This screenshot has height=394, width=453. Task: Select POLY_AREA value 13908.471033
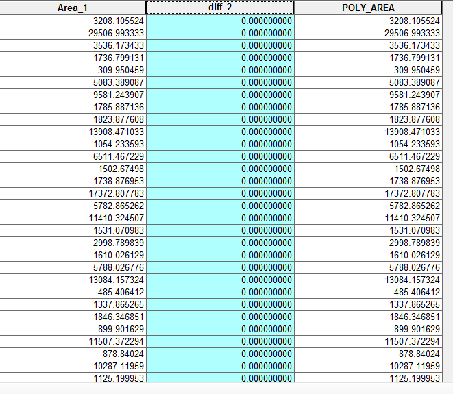[412, 132]
